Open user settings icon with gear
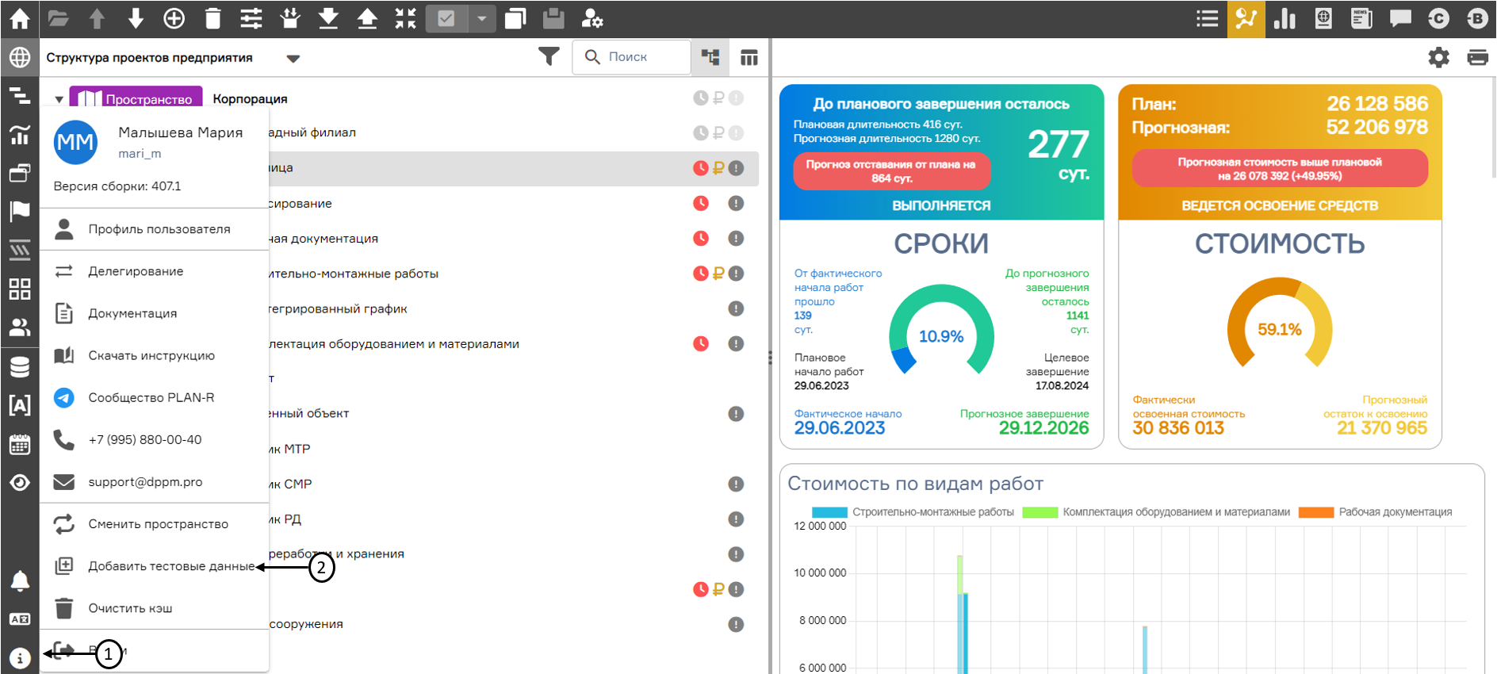Image resolution: width=1497 pixels, height=674 pixels. click(592, 18)
